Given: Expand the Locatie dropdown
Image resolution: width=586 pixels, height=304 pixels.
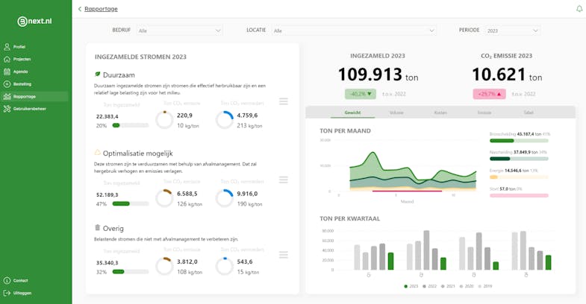Looking at the screenshot, I should coord(355,31).
